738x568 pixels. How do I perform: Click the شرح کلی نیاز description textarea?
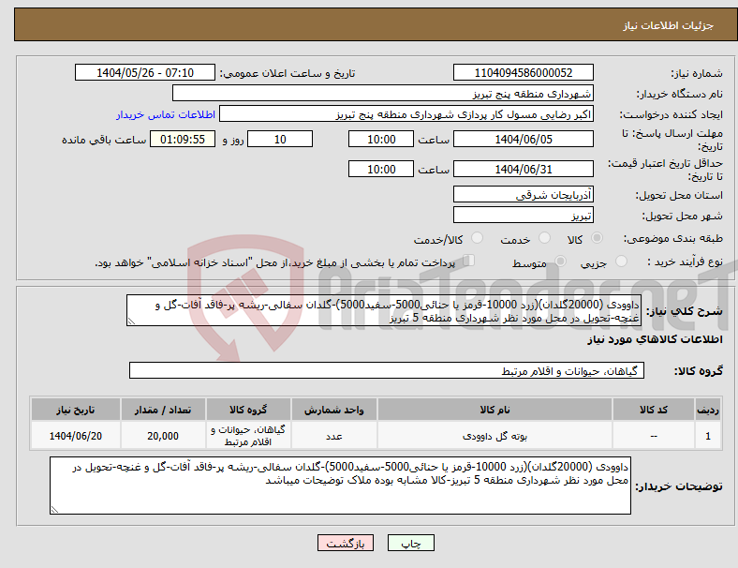point(384,310)
